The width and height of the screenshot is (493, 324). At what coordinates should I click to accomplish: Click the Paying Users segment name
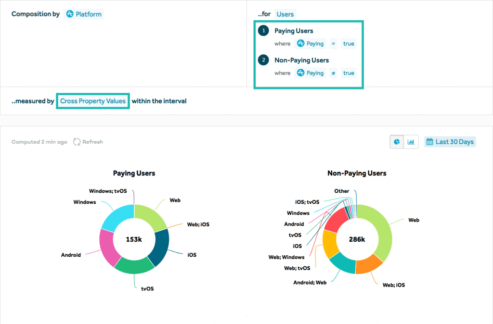click(294, 31)
